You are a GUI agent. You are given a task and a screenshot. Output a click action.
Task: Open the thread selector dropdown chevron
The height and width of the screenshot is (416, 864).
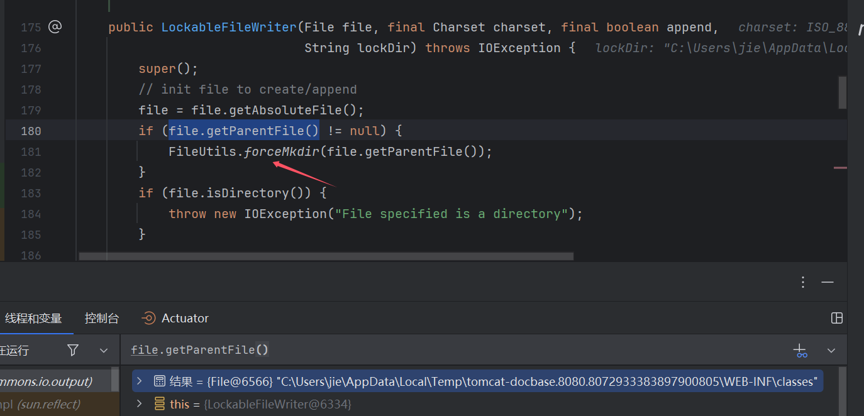(104, 350)
